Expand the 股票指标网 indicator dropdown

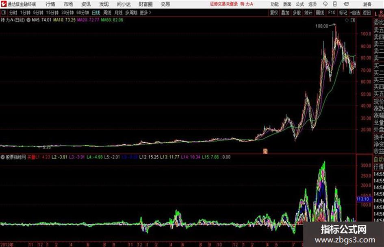2,157
